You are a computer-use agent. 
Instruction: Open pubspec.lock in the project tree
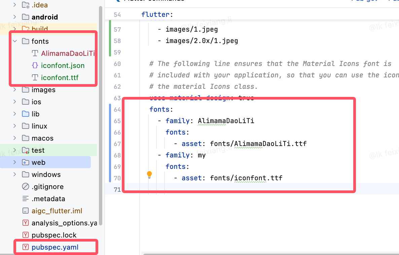[x=54, y=235]
